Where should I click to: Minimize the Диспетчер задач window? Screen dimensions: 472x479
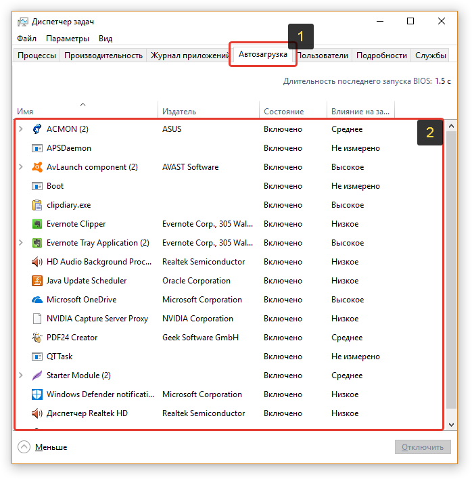(380, 21)
